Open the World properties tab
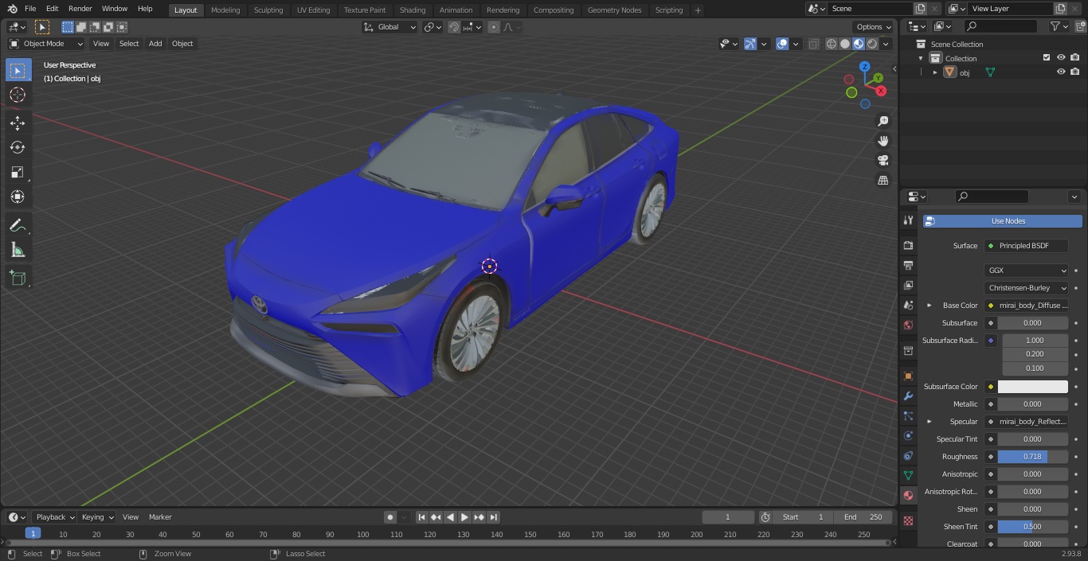1088x561 pixels. (x=908, y=325)
